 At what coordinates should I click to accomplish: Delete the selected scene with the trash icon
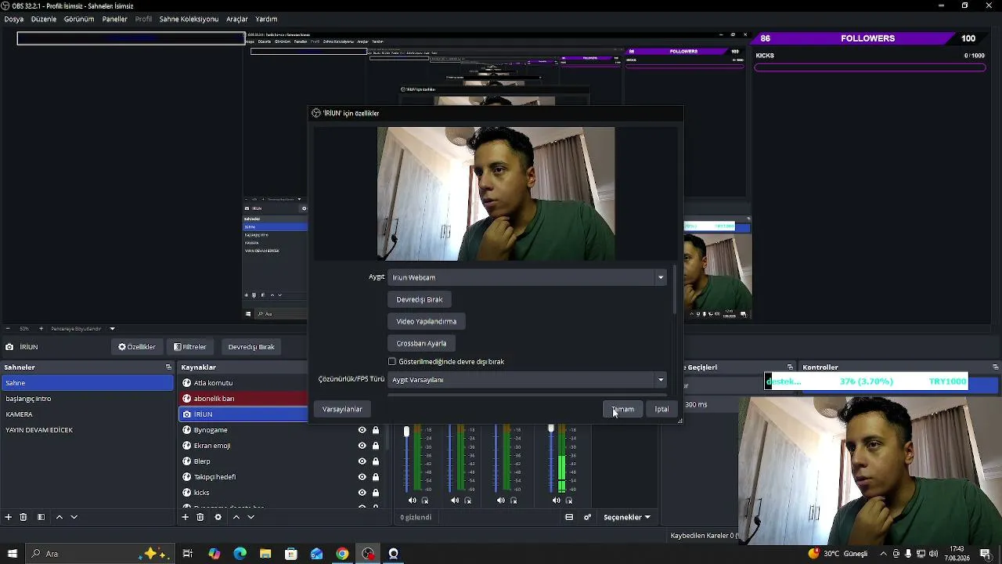click(23, 517)
